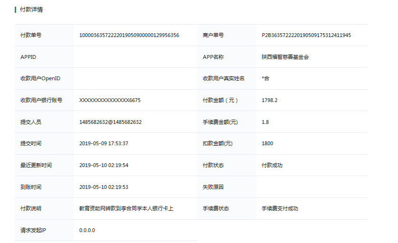The width and height of the screenshot is (398, 243).
Task: Select the fee status 手续费支付成功
Action: pyautogui.click(x=280, y=208)
